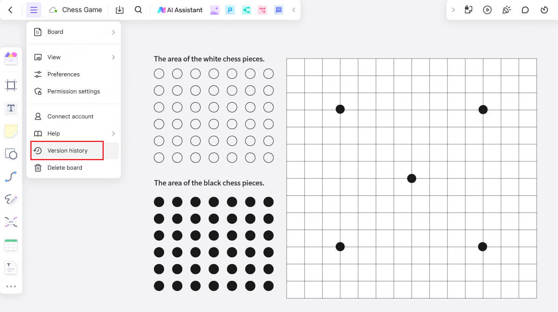Open the search magnifier icon

click(138, 10)
